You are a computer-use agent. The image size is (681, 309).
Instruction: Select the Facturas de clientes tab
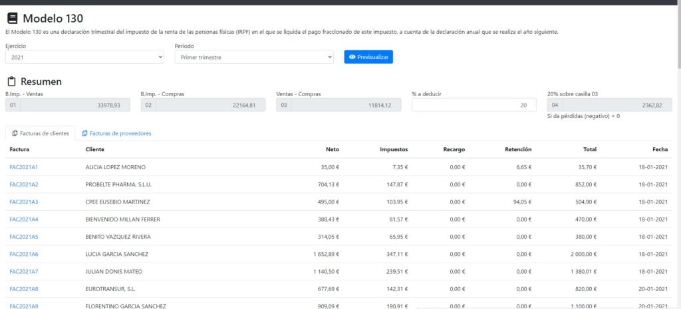[41, 133]
